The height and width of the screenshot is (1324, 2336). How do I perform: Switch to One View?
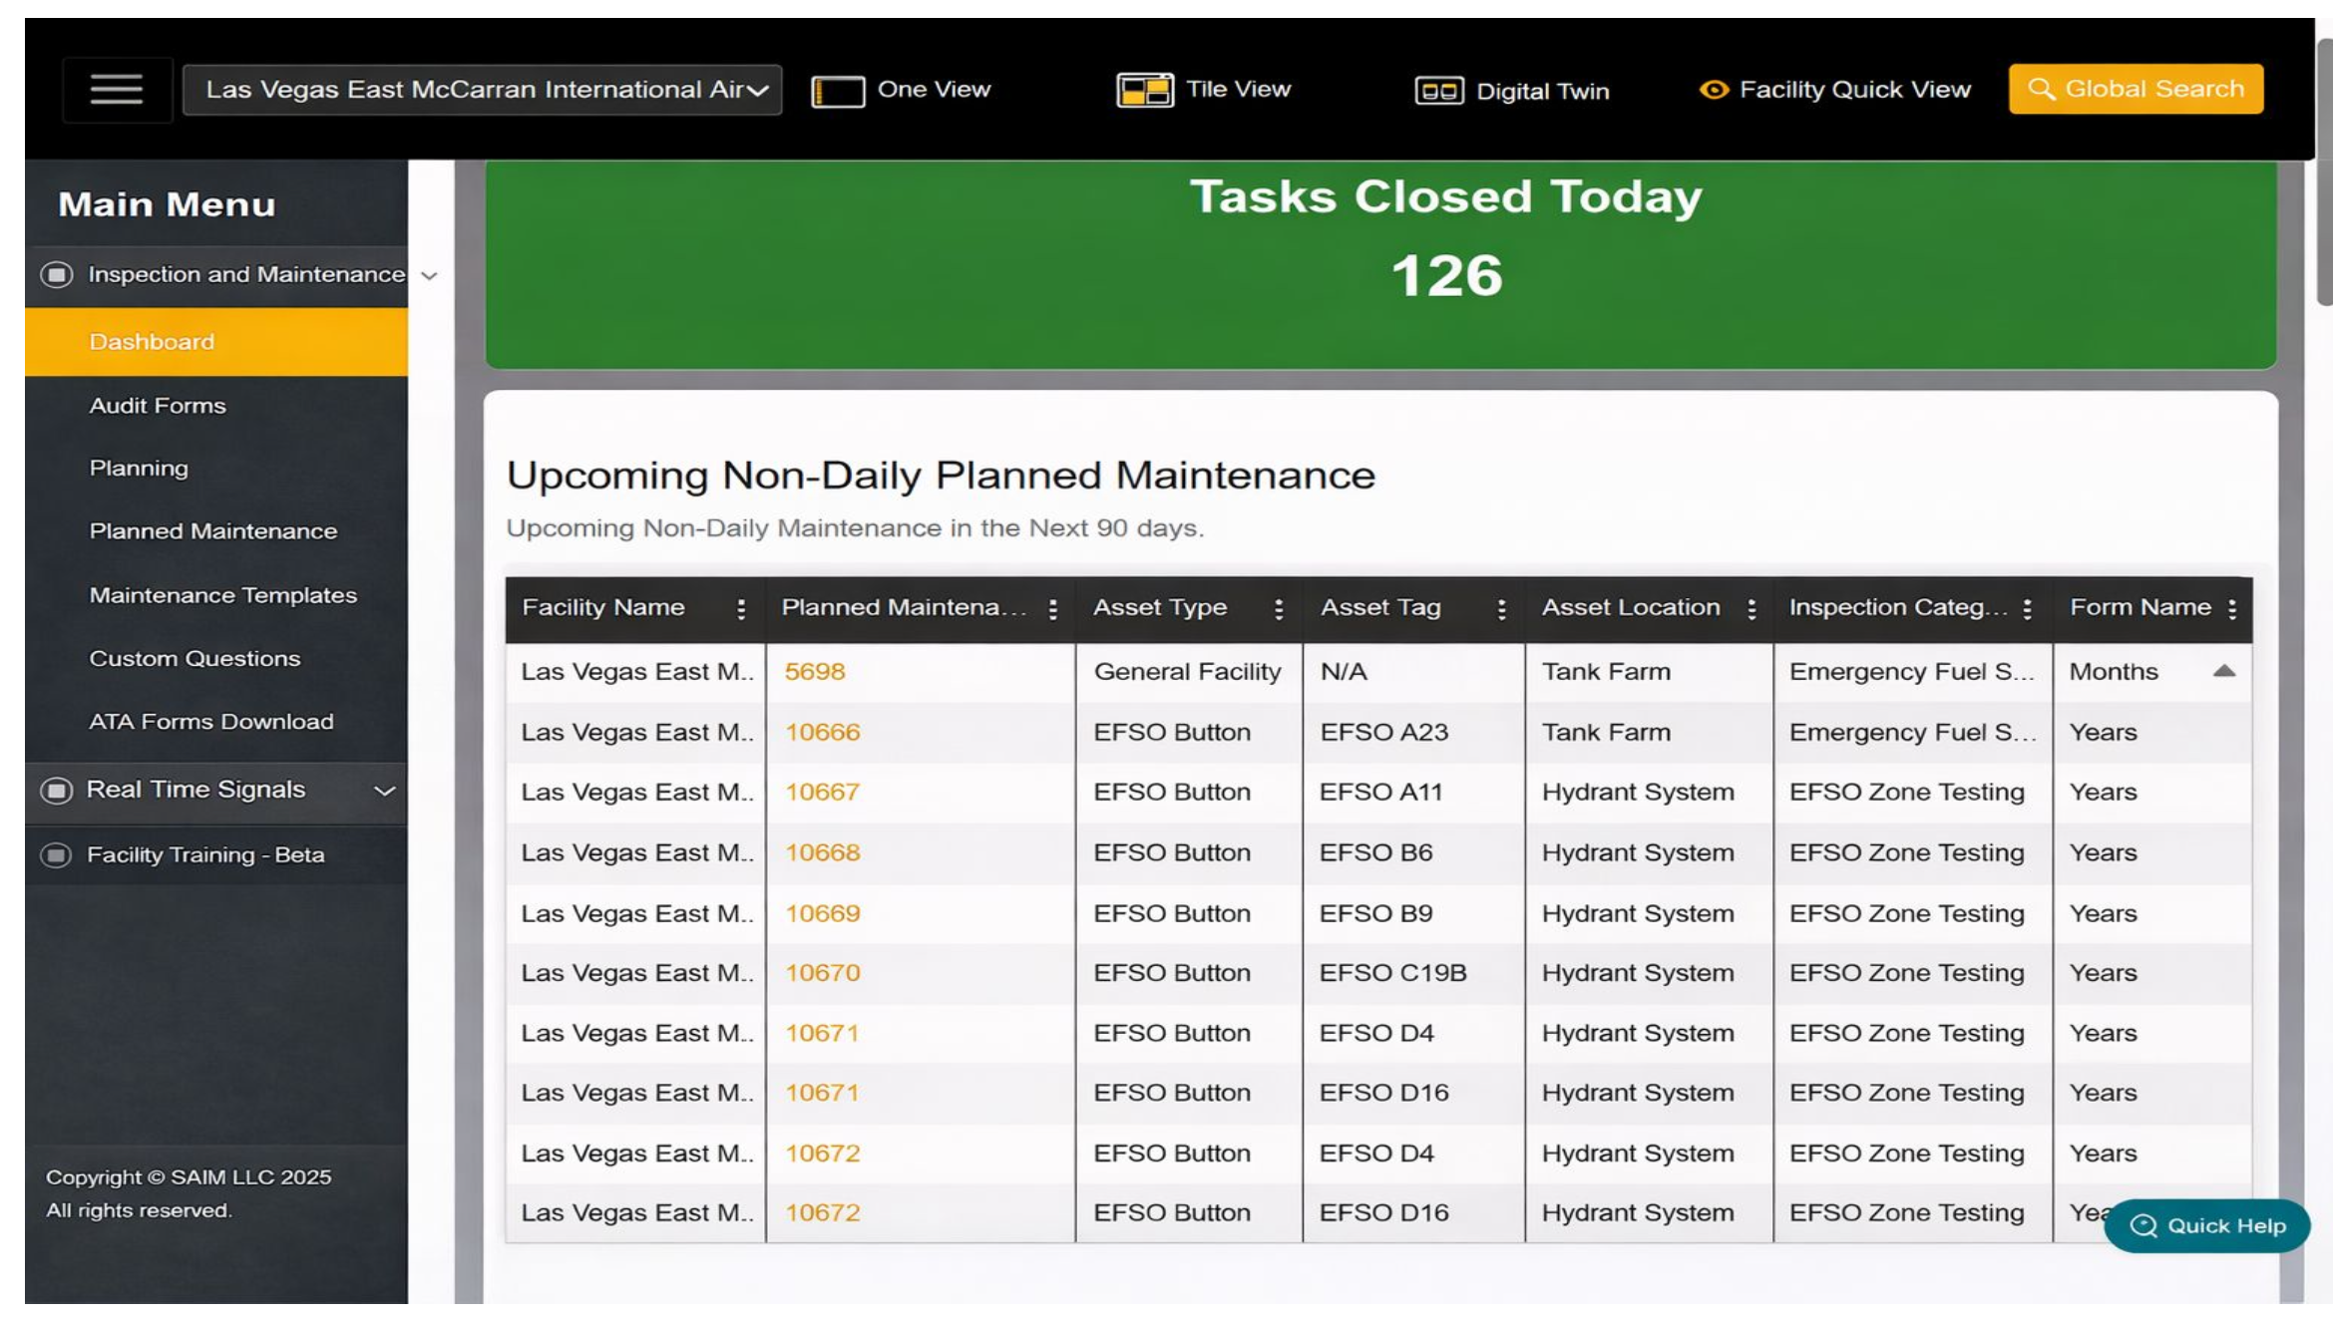tap(903, 89)
